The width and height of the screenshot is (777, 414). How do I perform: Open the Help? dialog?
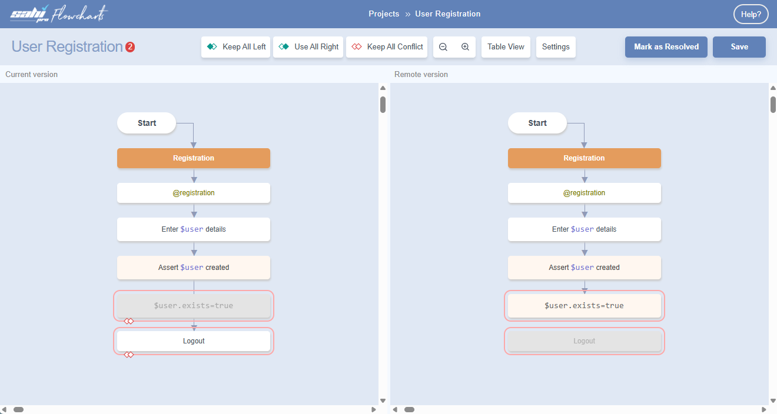pyautogui.click(x=751, y=14)
